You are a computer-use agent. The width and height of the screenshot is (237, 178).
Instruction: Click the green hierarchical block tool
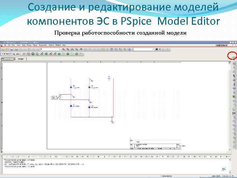pos(234,97)
